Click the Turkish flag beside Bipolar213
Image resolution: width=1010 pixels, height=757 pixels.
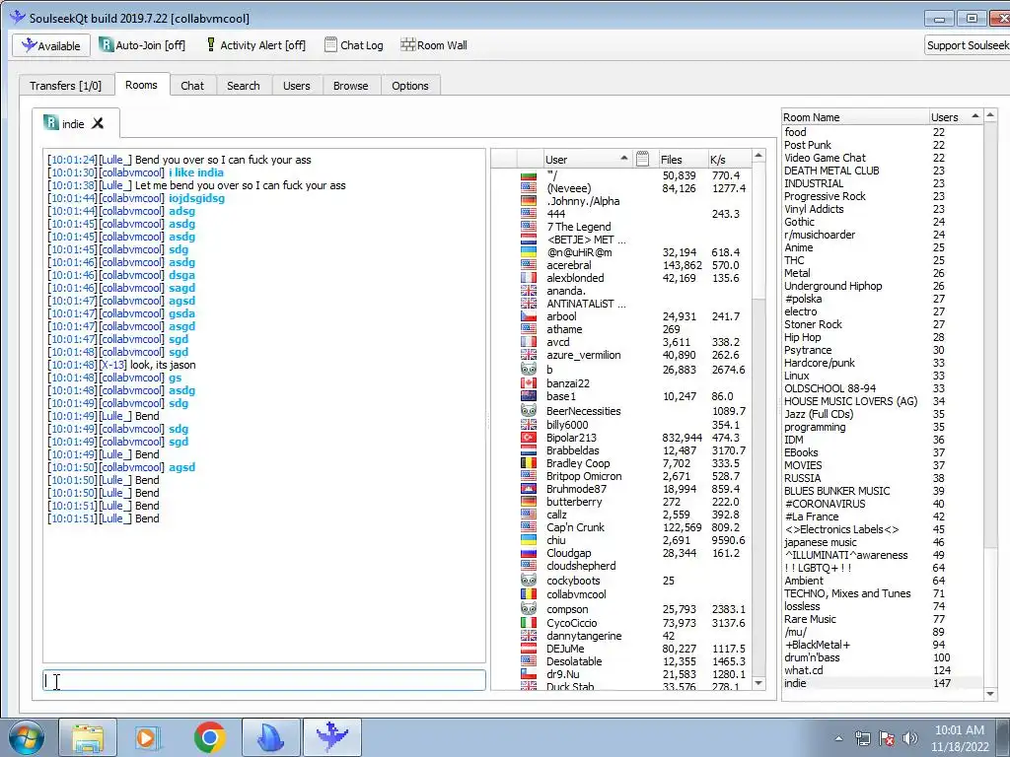tap(529, 437)
